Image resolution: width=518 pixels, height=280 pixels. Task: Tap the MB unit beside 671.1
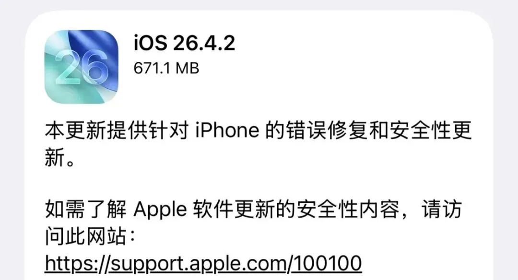pos(188,69)
